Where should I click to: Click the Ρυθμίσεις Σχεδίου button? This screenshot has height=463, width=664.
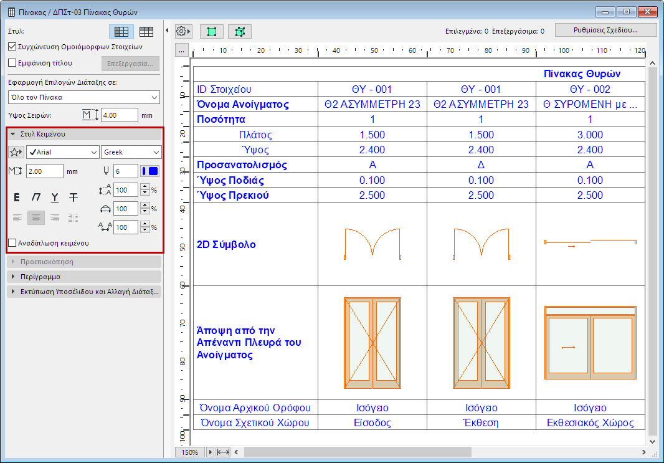pyautogui.click(x=606, y=31)
